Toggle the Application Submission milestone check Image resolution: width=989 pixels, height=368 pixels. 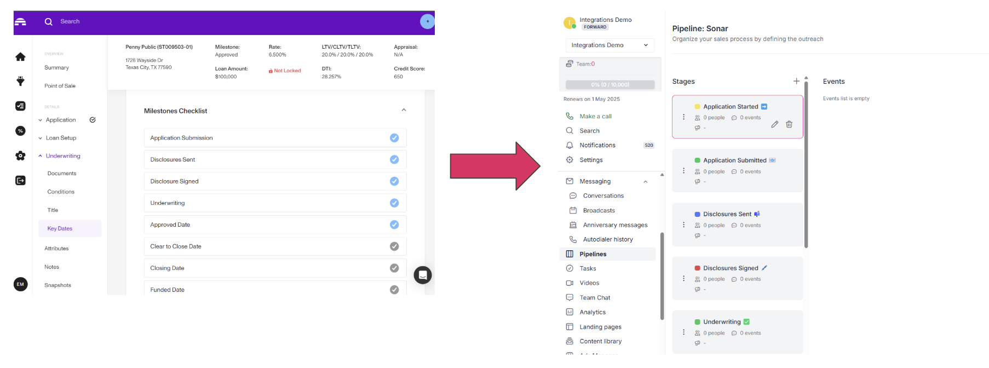394,138
